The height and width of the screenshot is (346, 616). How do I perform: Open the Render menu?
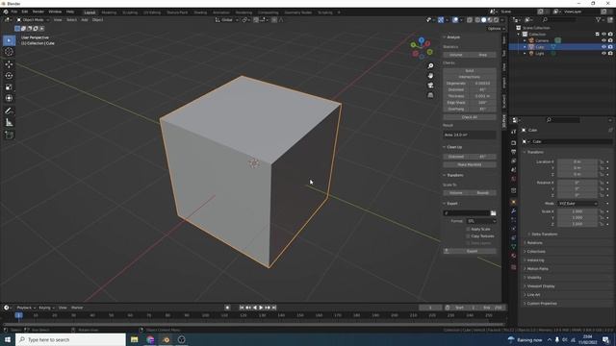(38, 12)
